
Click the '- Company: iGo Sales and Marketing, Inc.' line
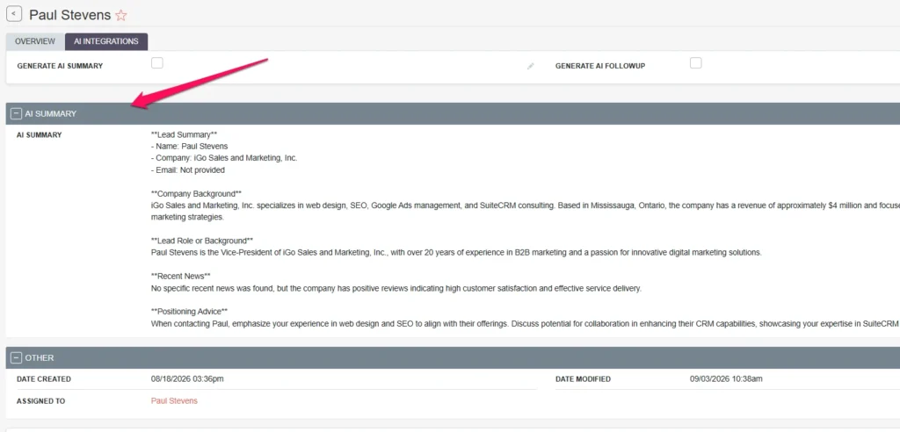pos(224,158)
